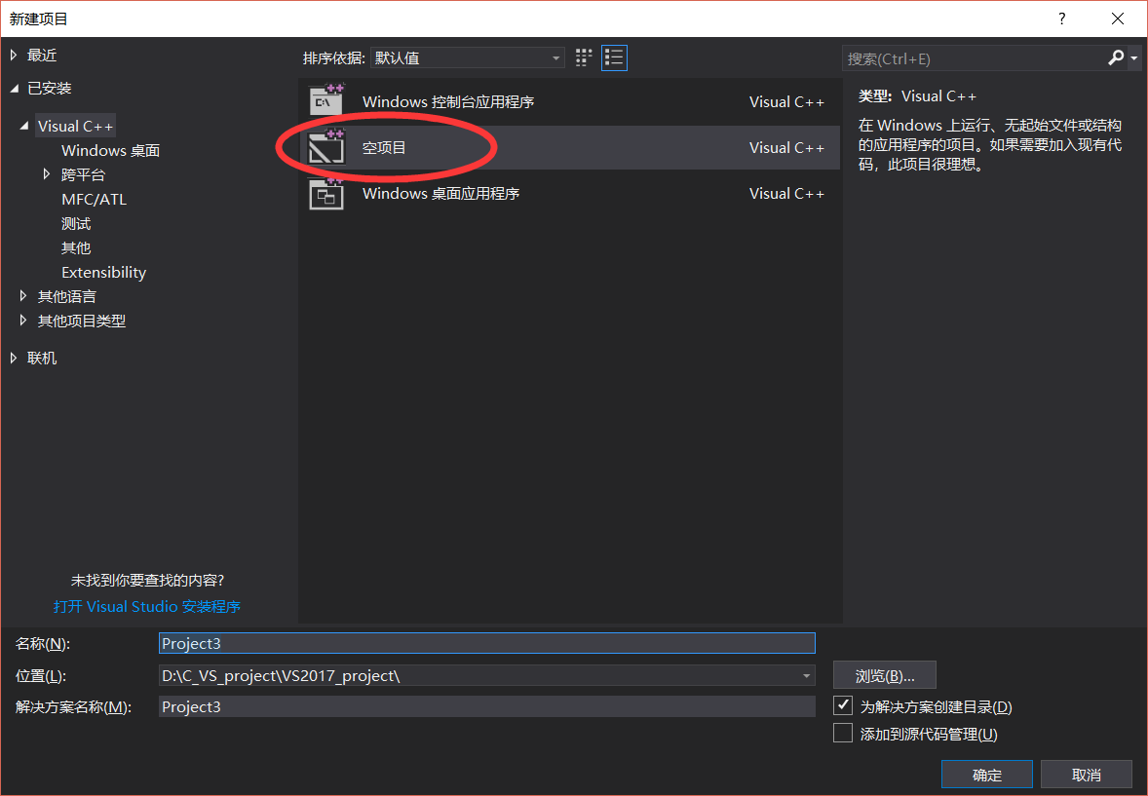Click 取消 to cancel dialog

coord(1086,774)
